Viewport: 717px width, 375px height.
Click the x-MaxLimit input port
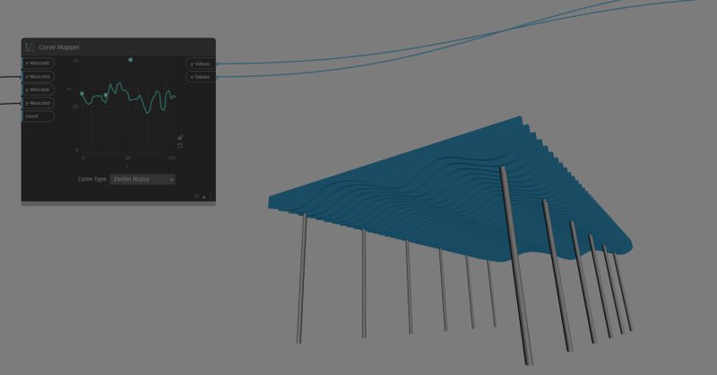(x=38, y=76)
